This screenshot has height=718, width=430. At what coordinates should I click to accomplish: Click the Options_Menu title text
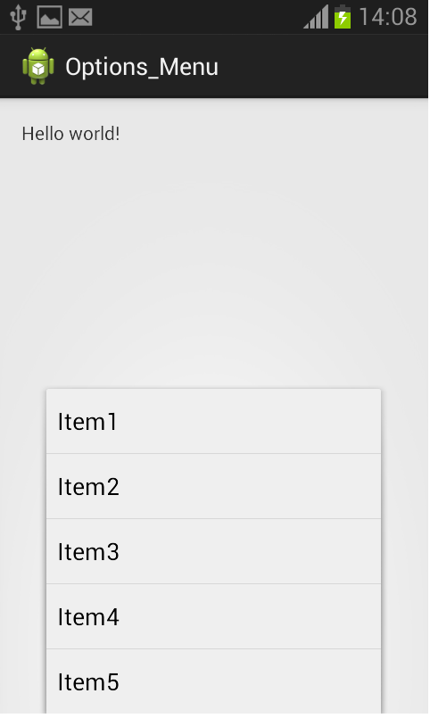(x=142, y=67)
